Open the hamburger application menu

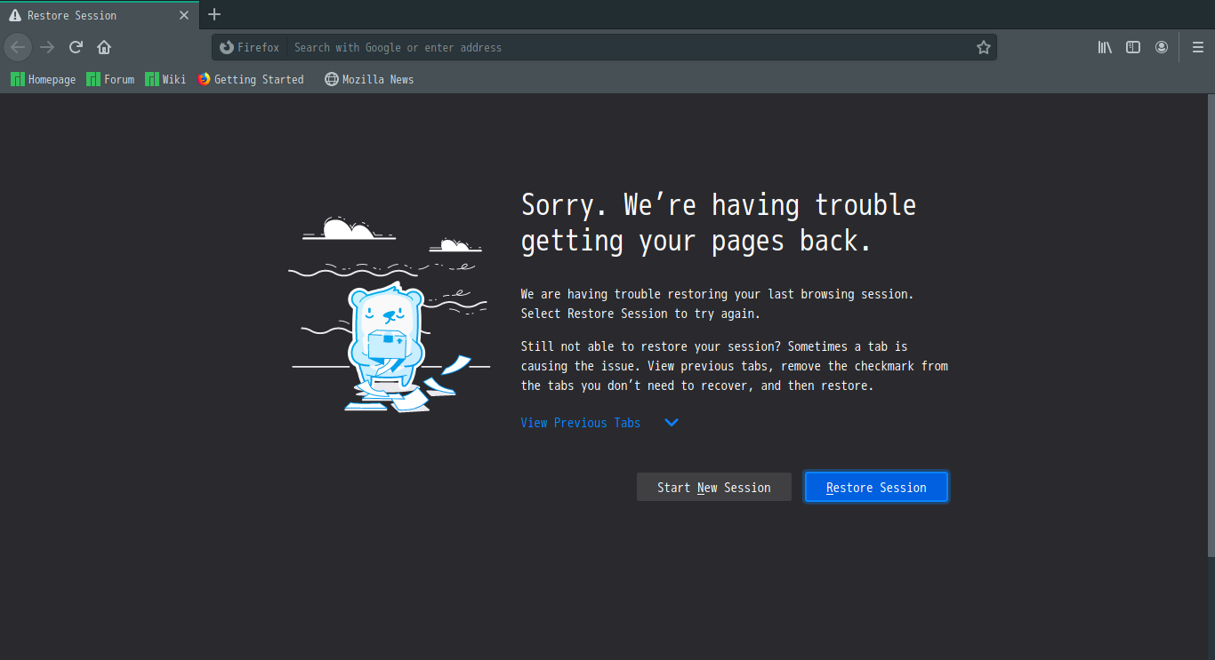1198,47
